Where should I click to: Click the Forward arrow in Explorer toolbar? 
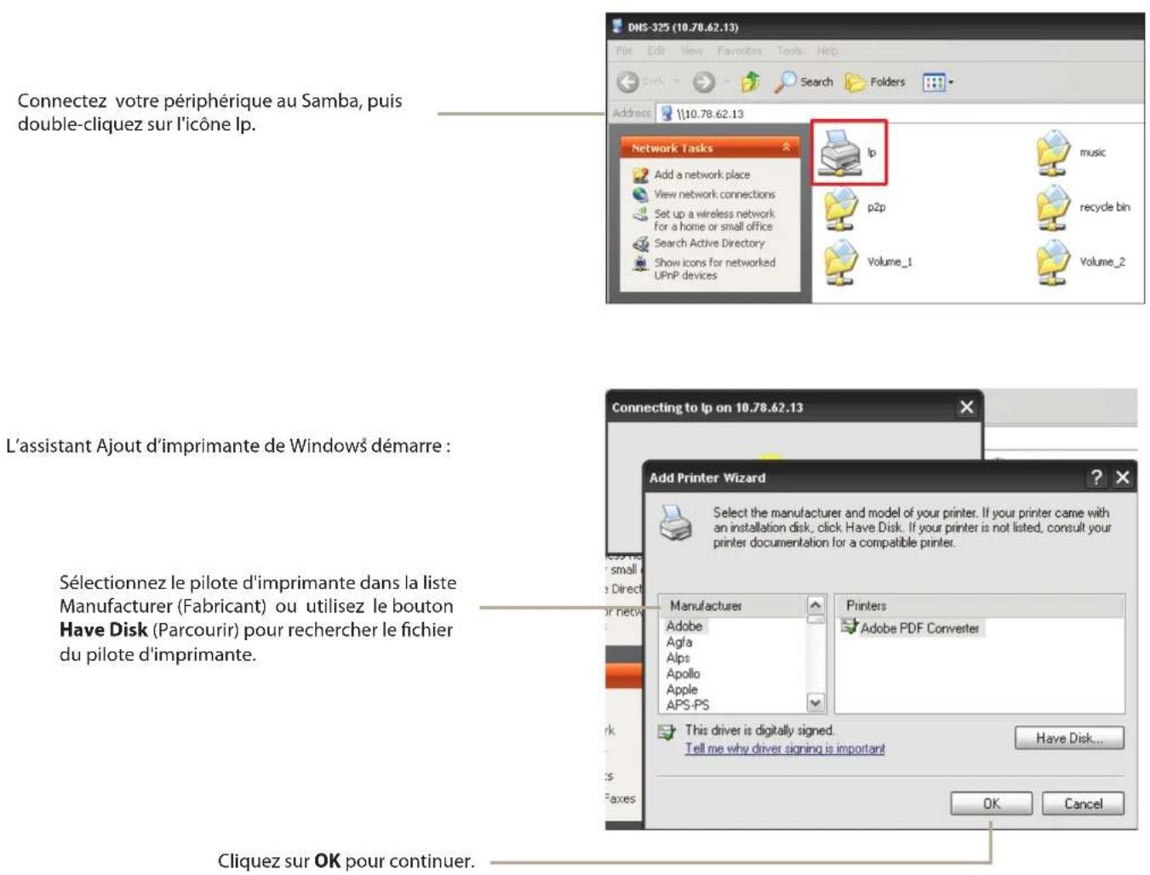[704, 82]
